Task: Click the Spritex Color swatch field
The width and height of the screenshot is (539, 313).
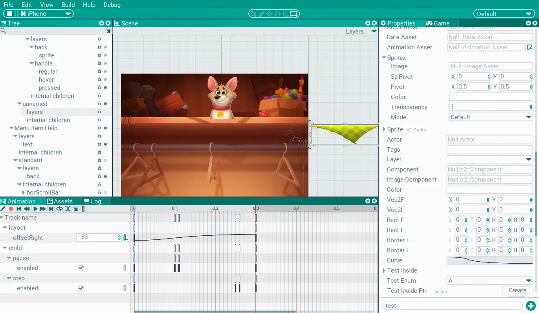Action: tap(491, 97)
